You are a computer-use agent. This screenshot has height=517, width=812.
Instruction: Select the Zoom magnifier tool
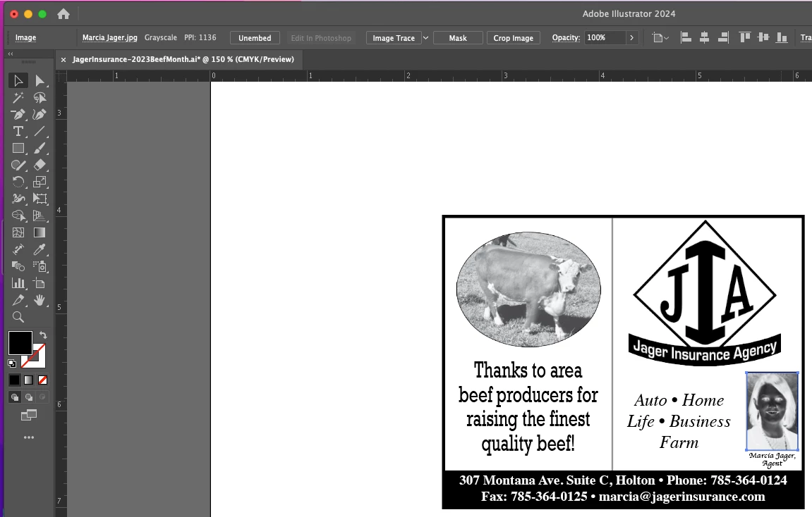point(18,317)
